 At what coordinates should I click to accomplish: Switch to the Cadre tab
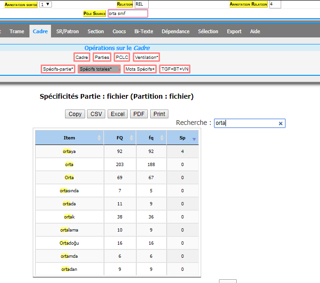coord(40,31)
